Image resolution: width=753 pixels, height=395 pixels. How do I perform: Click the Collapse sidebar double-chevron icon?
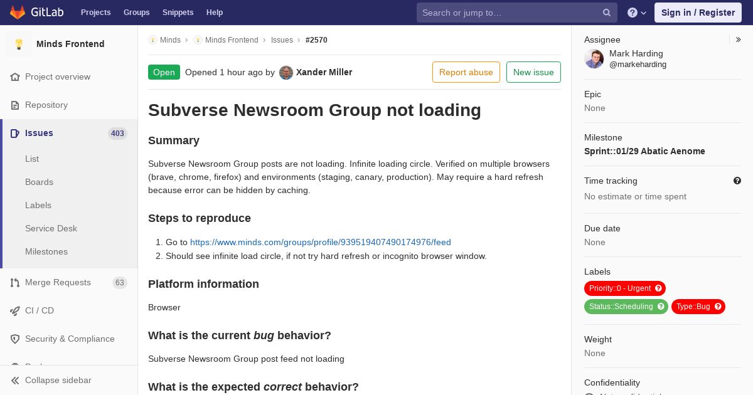point(15,380)
